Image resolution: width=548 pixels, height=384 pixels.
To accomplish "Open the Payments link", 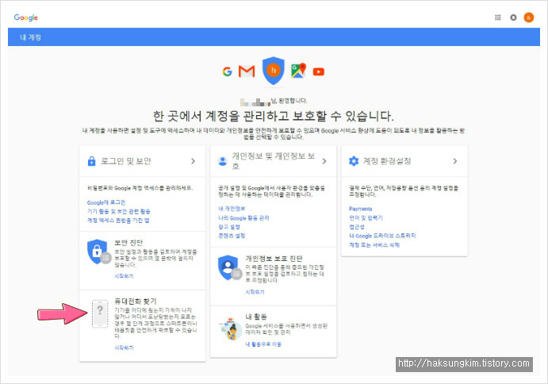I will point(361,209).
